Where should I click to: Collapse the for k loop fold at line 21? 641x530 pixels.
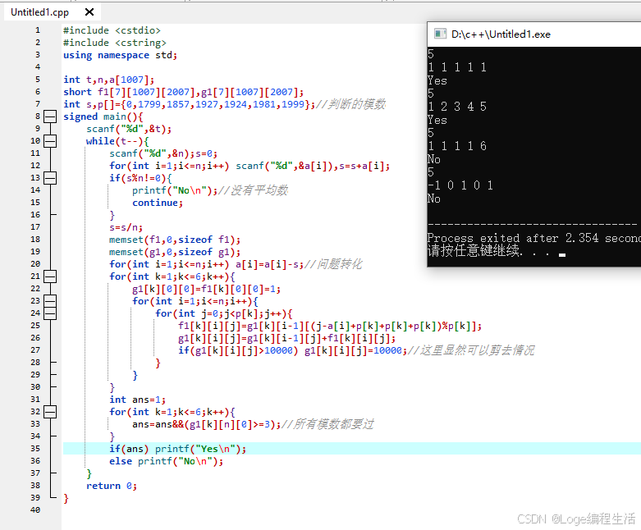50,276
